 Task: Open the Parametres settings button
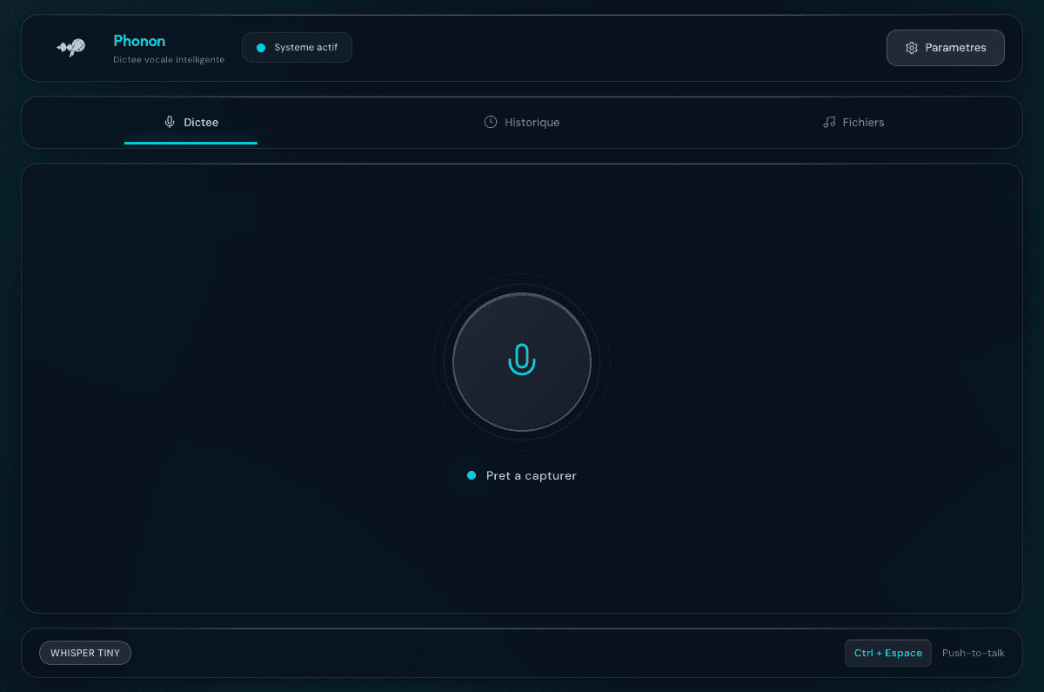(945, 48)
